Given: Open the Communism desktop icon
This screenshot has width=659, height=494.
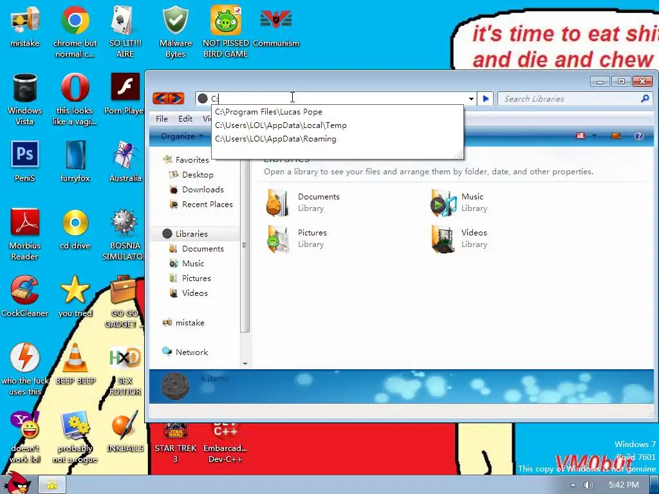Looking at the screenshot, I should click(x=276, y=26).
